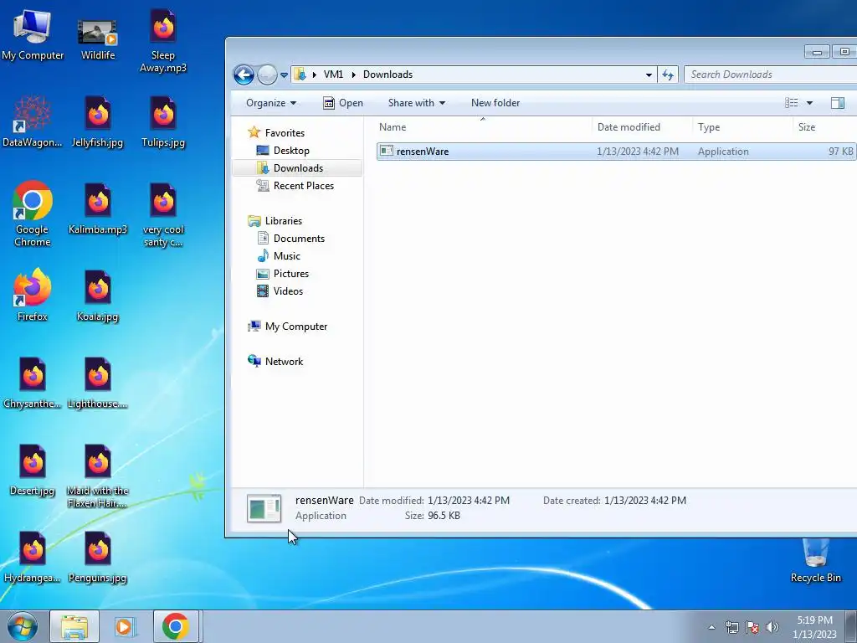Screen dimensions: 857x643
Task: Select Chrysanthemum image on desktop
Action: coord(33,383)
